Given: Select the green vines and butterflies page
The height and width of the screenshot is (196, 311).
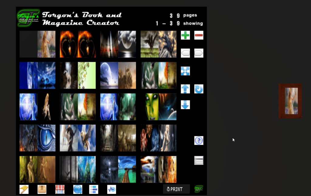Looking at the screenshot, I should coord(87,75).
